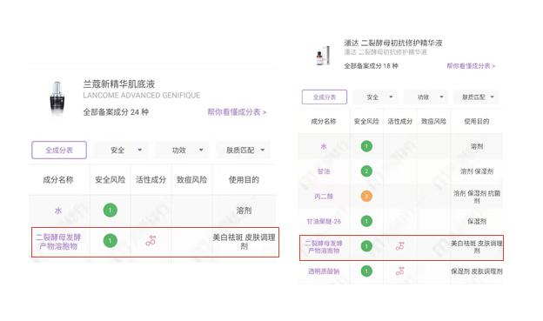Screen dimensions: 543x321
Task: Click 帮你看懂成分表 link in Lancôme panel
Action: pyautogui.click(x=237, y=112)
